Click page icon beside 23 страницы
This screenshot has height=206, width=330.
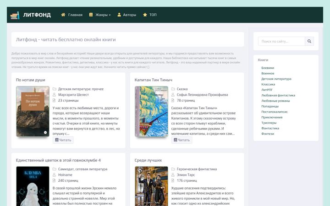(x=54, y=100)
